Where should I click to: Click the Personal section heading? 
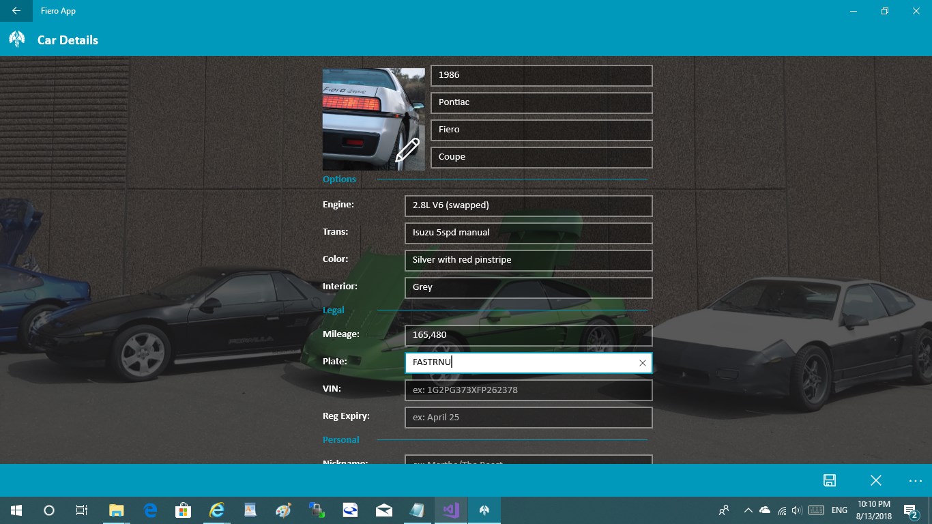point(340,440)
